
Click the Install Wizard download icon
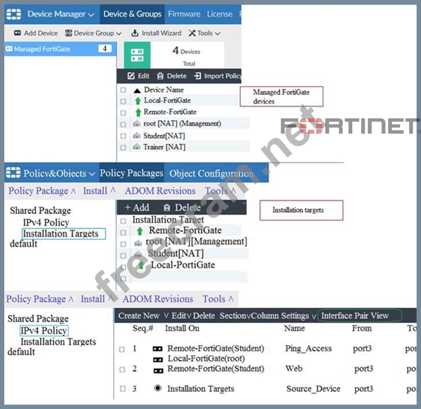(x=135, y=33)
